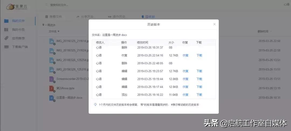
Task: Click the trash icon beside 回收站
Action: point(143,17)
